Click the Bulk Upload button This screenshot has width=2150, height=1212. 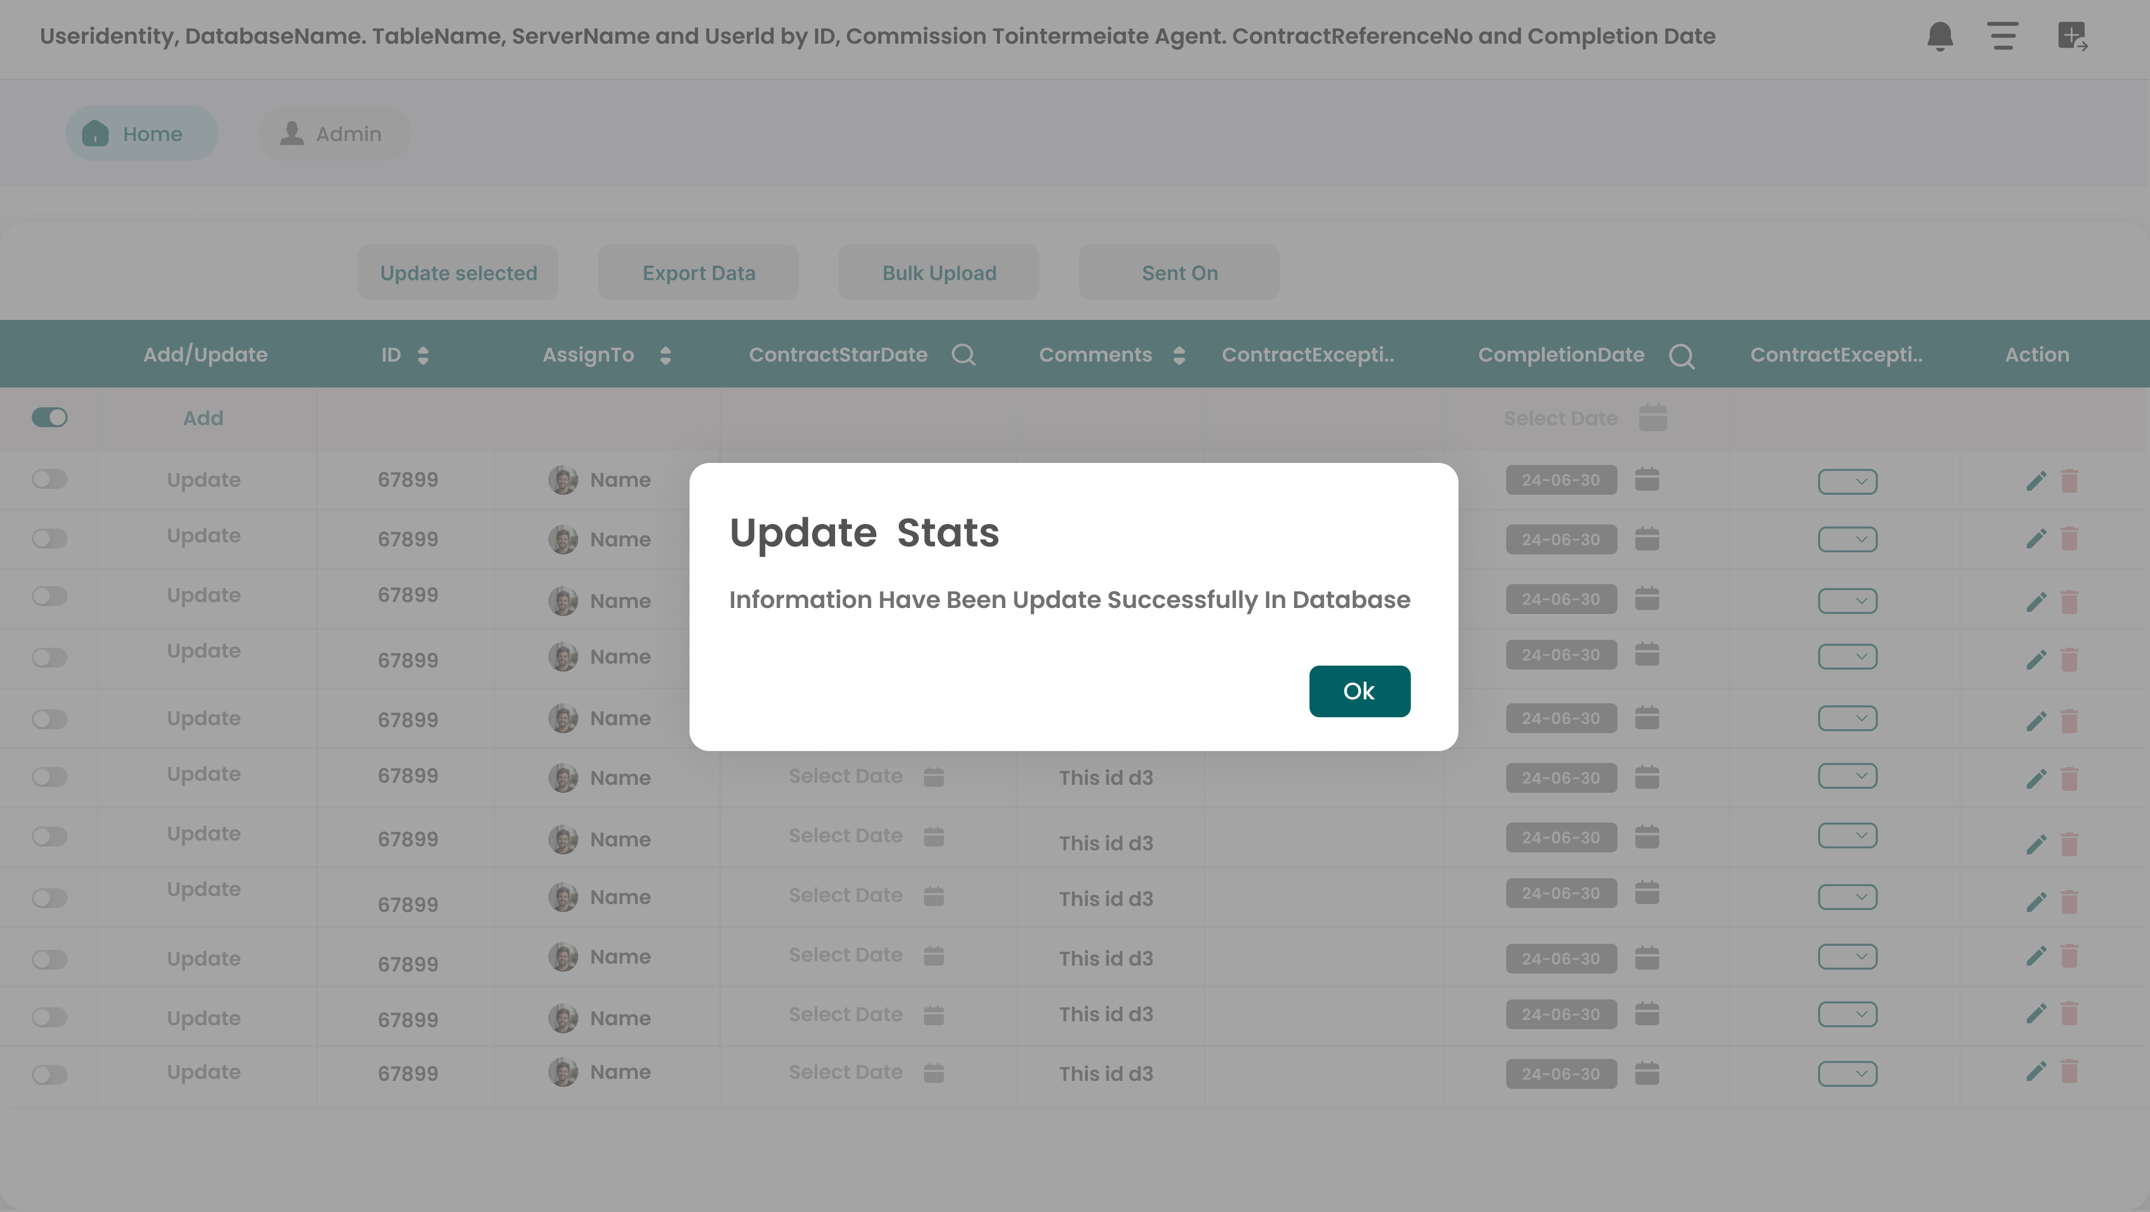click(939, 272)
